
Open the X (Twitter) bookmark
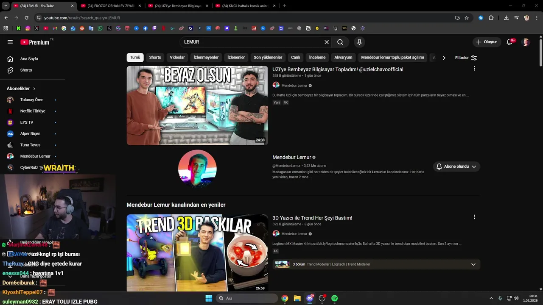pyautogui.click(x=36, y=28)
